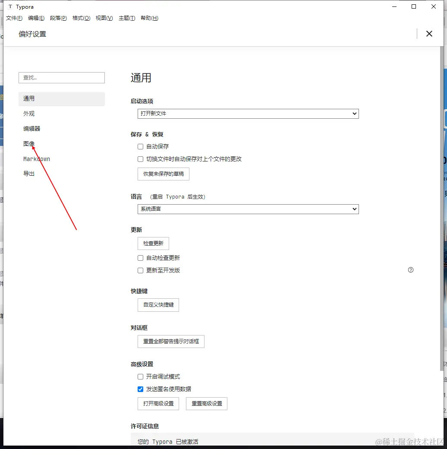447x449 pixels.
Task: Enable 自动检查更新 checkbox
Action: 140,258
